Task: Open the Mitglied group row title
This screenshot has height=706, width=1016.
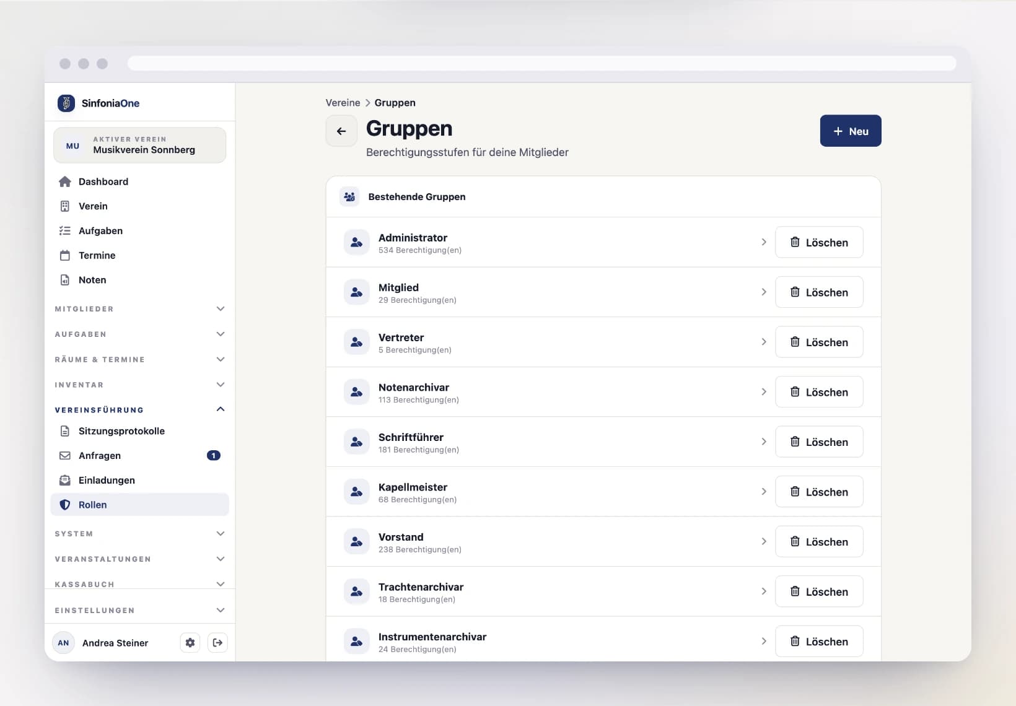Action: [398, 287]
